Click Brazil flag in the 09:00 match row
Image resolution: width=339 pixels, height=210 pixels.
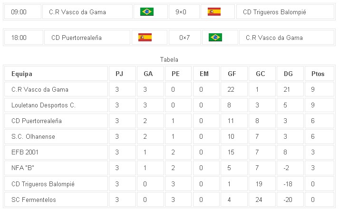147,12
